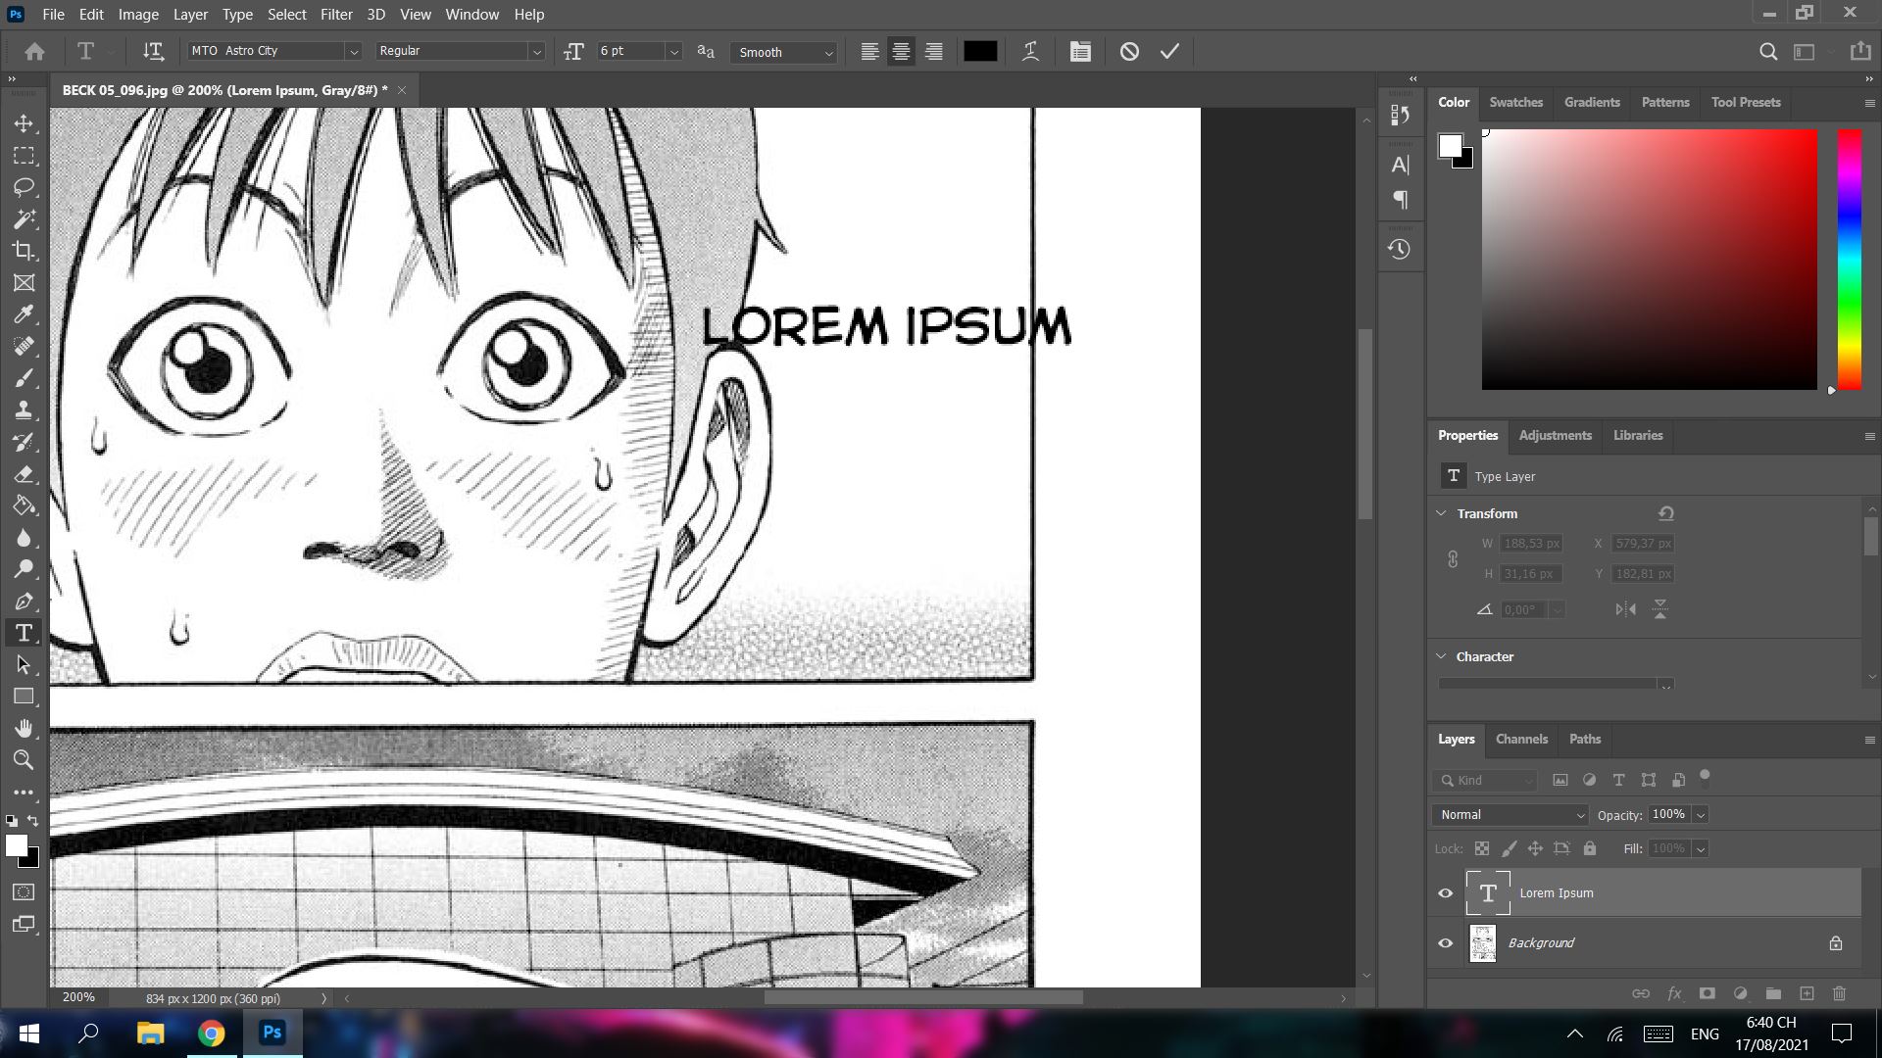Activate the Eraser tool
1882x1058 pixels.
(x=25, y=473)
